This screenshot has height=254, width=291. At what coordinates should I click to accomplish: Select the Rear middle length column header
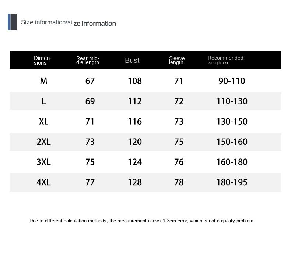click(x=88, y=60)
